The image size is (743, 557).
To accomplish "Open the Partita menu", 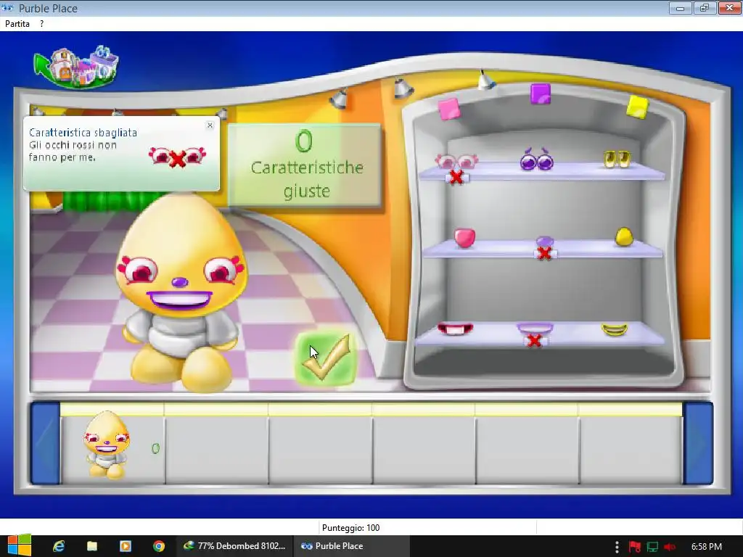I will tap(17, 24).
